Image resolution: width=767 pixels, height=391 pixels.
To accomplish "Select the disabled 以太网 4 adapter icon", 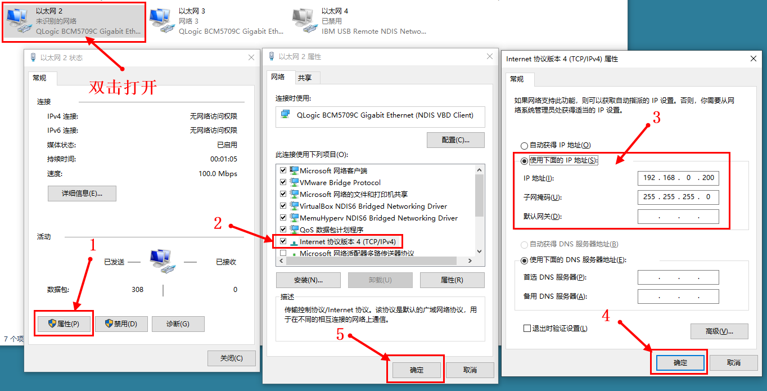I will [x=305, y=21].
